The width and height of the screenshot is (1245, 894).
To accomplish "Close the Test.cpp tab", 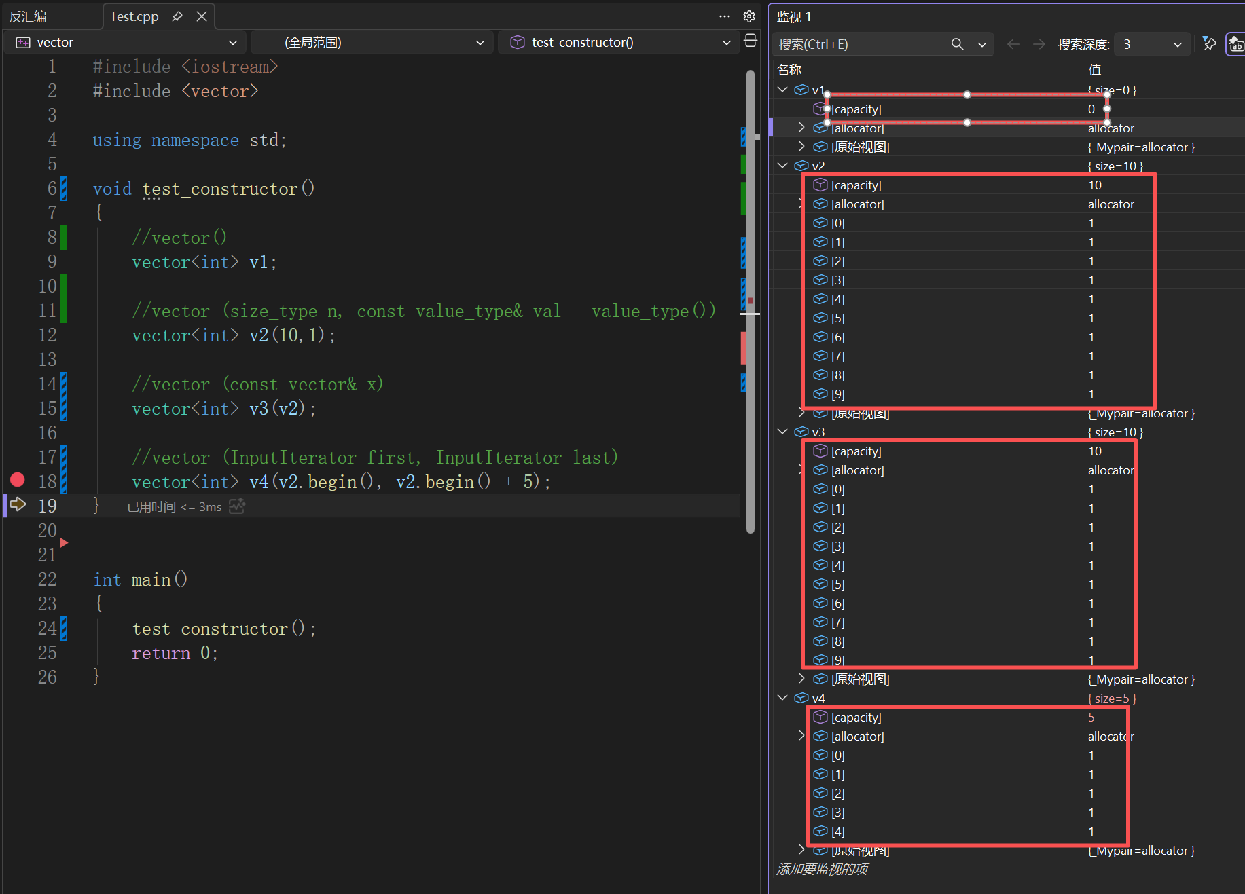I will pyautogui.click(x=202, y=16).
